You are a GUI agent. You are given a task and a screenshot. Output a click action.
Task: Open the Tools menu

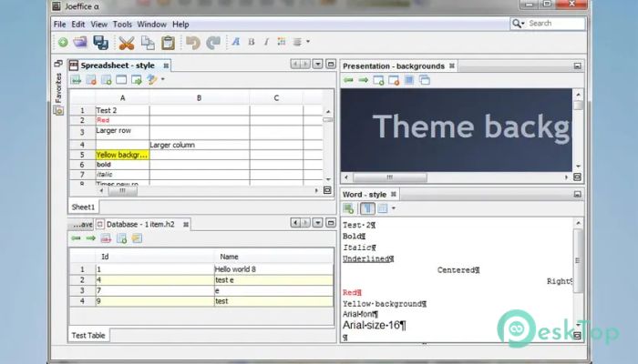pos(122,25)
